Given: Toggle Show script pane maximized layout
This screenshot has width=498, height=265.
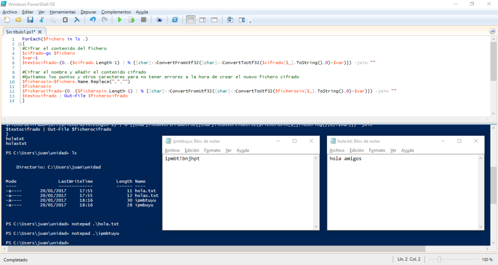Looking at the screenshot, I should [x=214, y=19].
